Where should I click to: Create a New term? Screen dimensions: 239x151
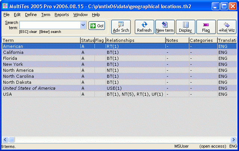(x=165, y=27)
